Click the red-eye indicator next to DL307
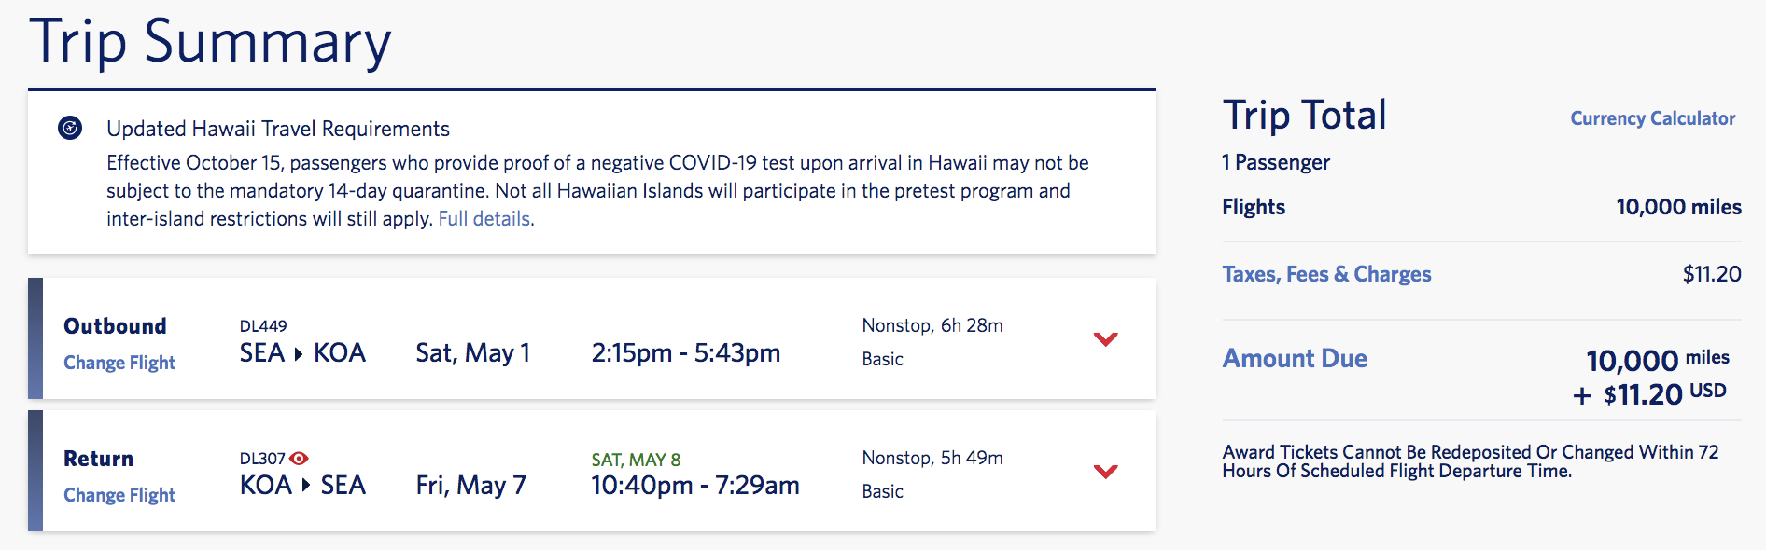Image resolution: width=1766 pixels, height=550 pixels. 301,457
